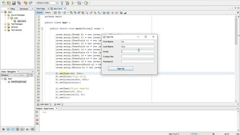Viewport: 240px width, 135px height.
Task: Click the Clean and Build icon
Action: [67, 3]
